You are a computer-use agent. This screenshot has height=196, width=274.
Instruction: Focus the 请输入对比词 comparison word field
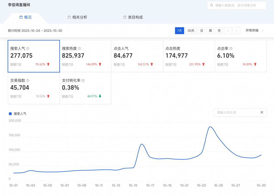coord(240,112)
